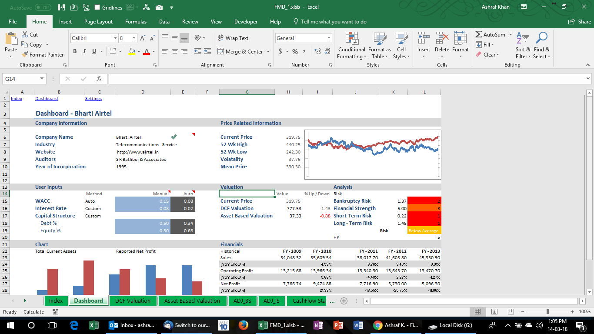Apply Percent Style
The width and height of the screenshot is (594, 334).
(295, 51)
